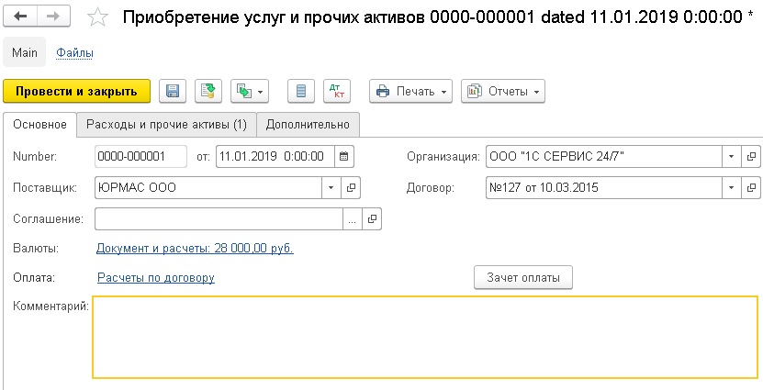Click the Зачет оплаты button

click(x=523, y=278)
